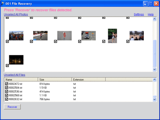Uncheck the snowy road runner photo checkbox

(31, 41)
